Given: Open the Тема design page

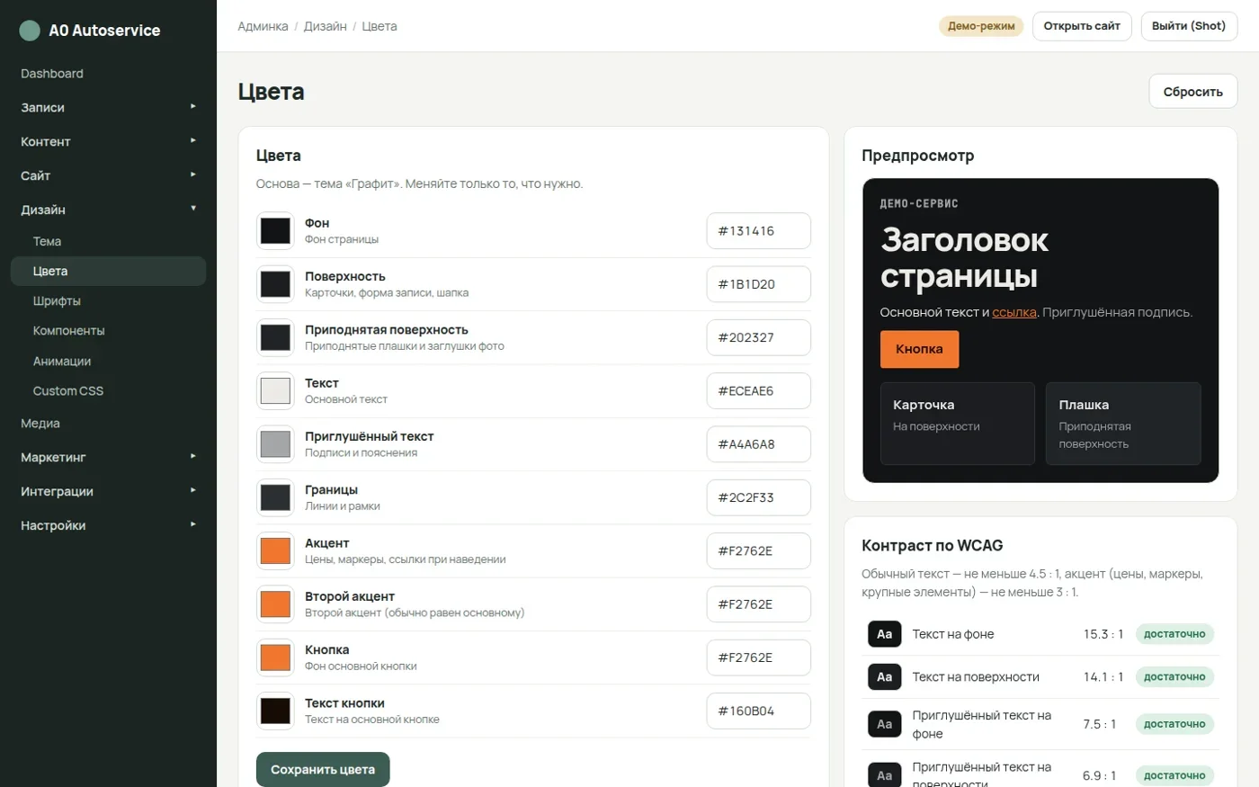Looking at the screenshot, I should [108, 241].
